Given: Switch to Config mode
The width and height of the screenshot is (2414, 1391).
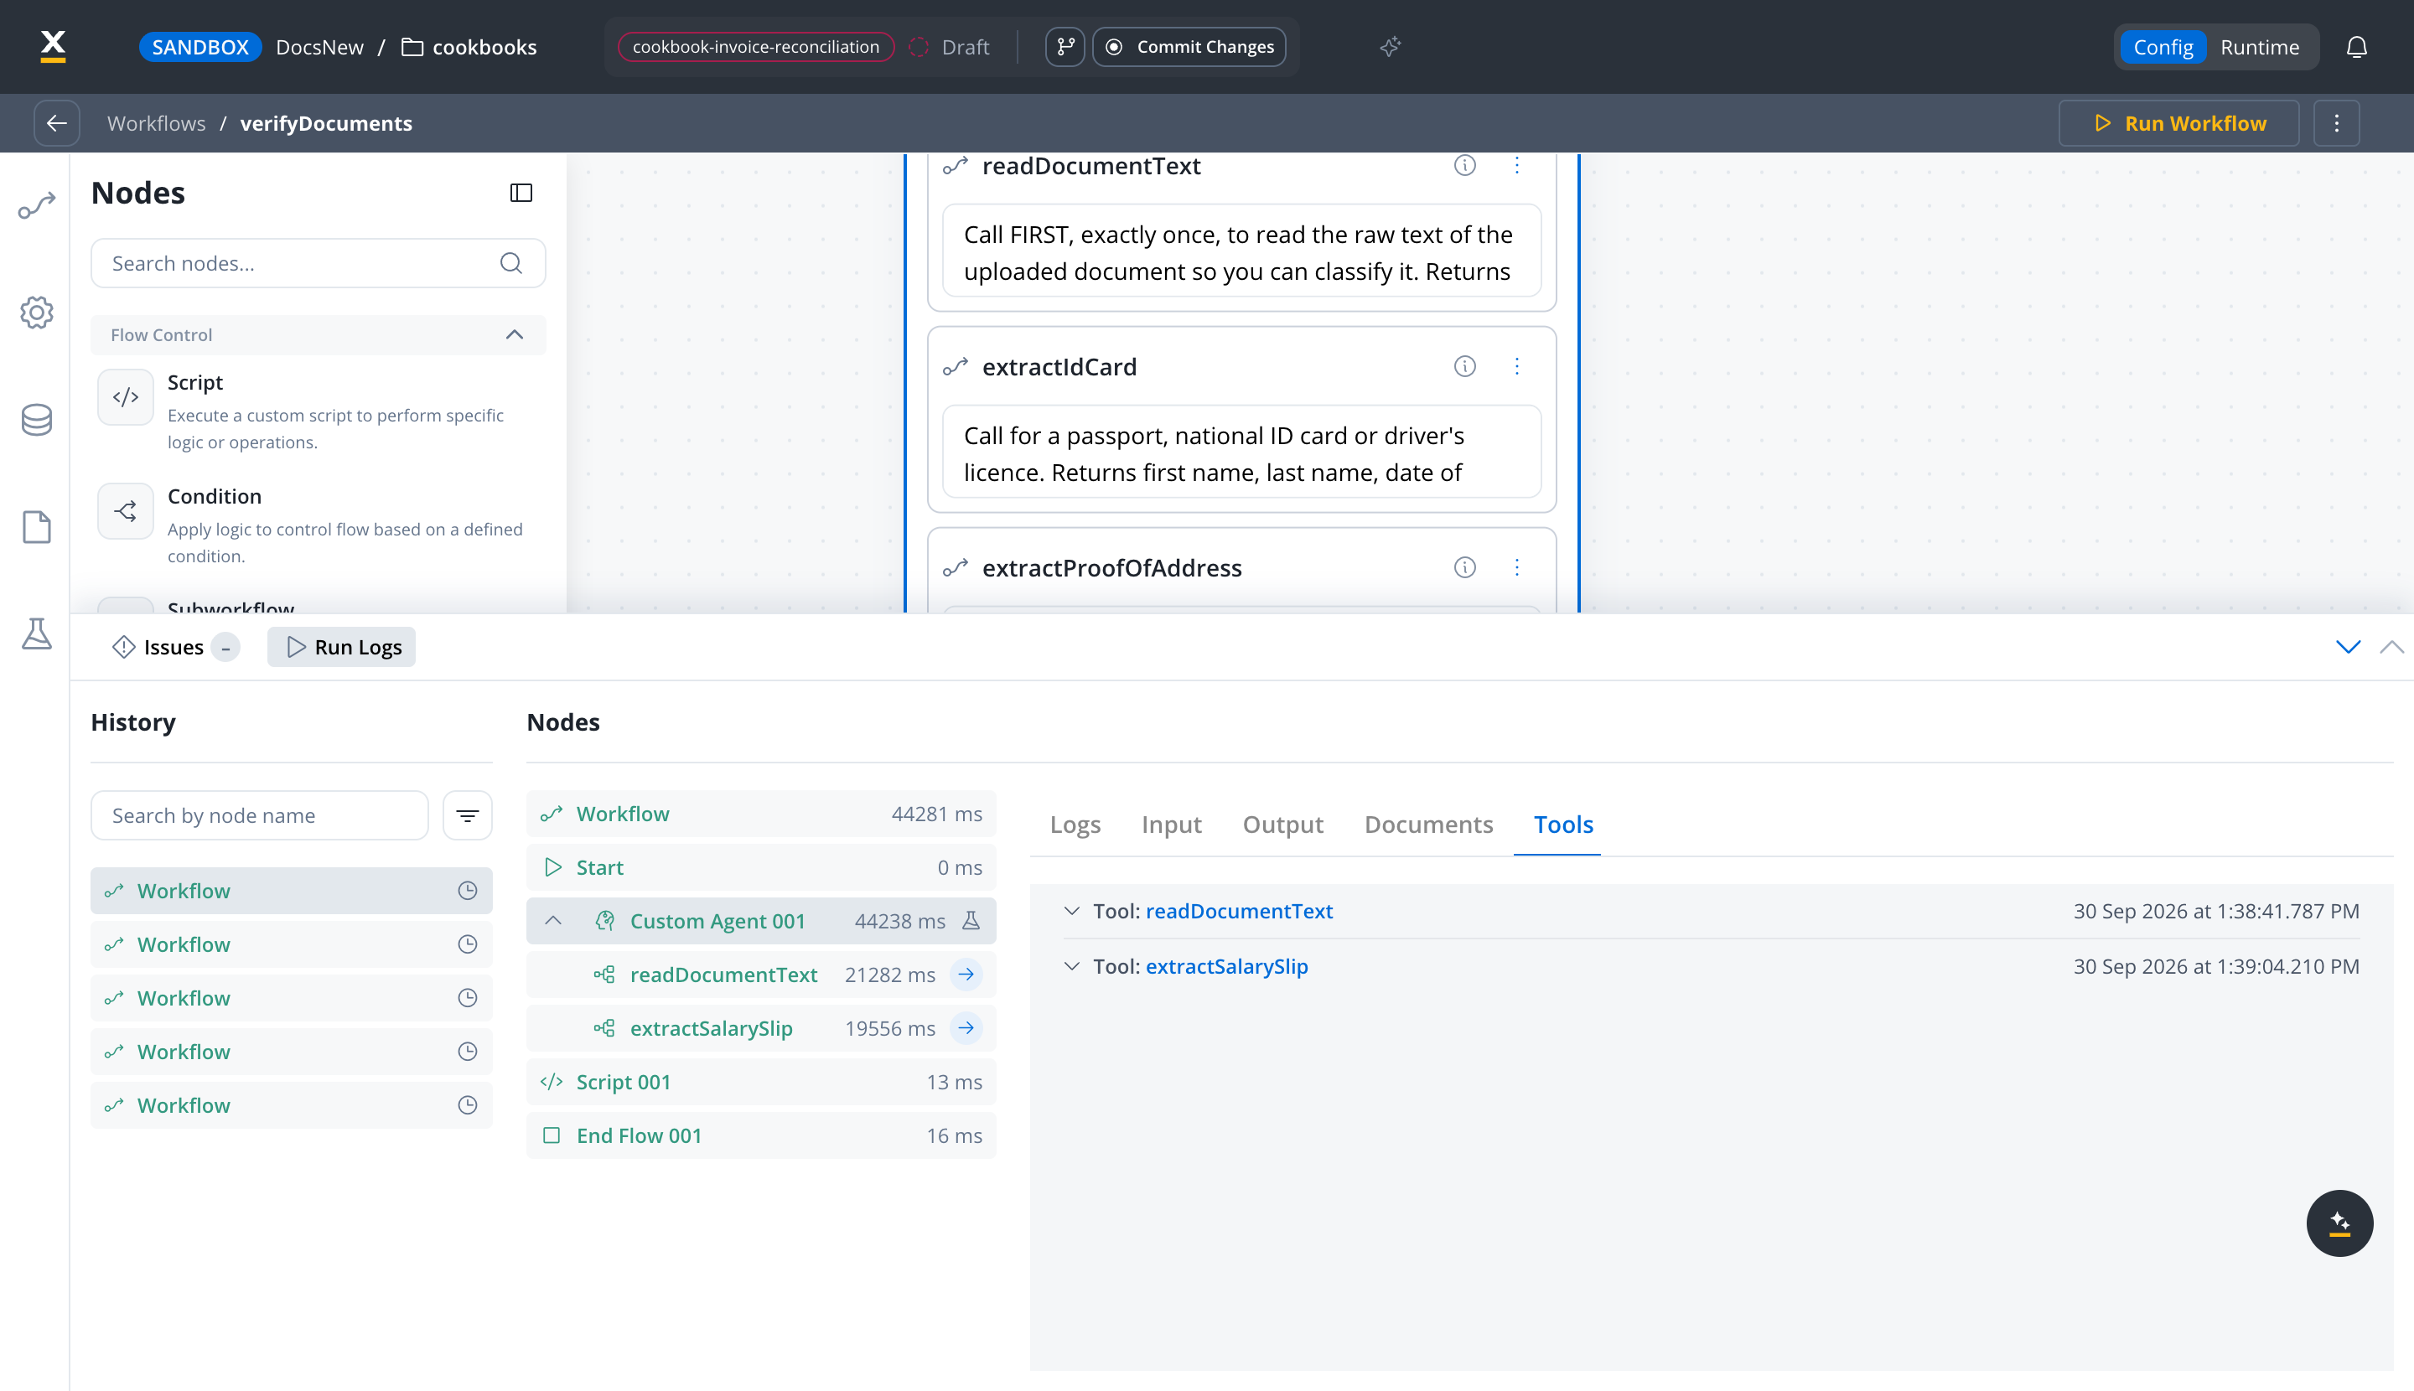Looking at the screenshot, I should click(x=2163, y=47).
